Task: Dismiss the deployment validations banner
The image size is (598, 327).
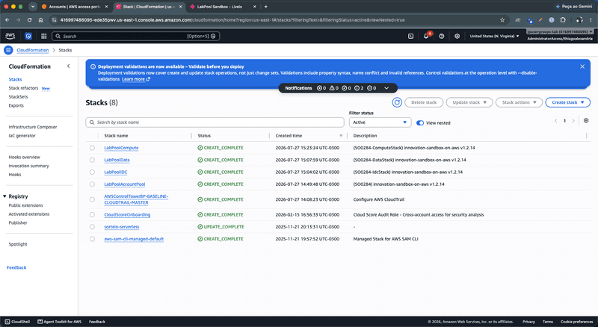Action: [582, 66]
